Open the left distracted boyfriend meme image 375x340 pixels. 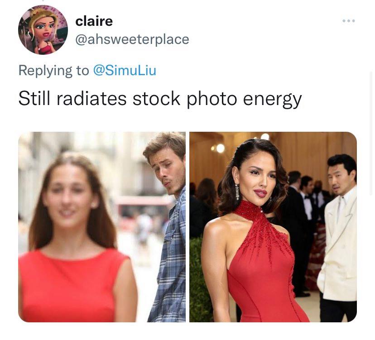[x=102, y=227]
